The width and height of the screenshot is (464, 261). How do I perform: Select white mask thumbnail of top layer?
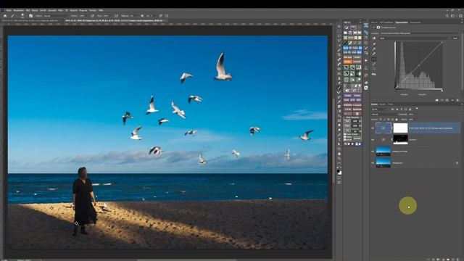pyautogui.click(x=401, y=128)
